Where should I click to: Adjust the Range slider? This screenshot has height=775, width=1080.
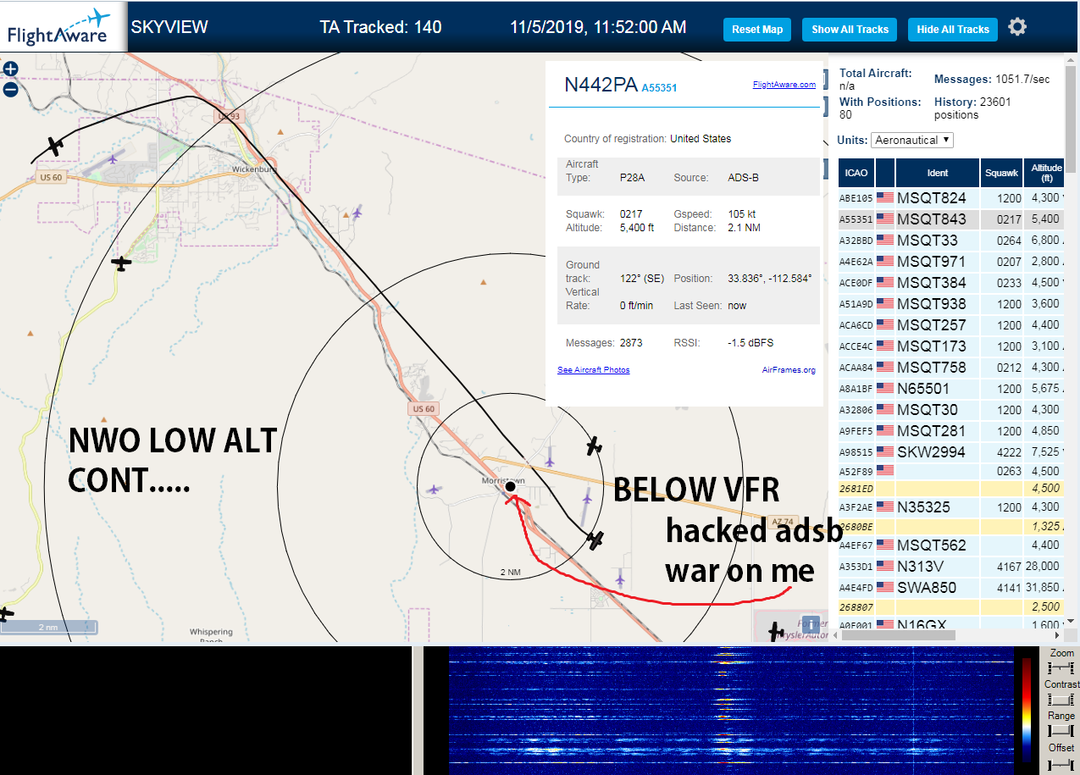1061,731
